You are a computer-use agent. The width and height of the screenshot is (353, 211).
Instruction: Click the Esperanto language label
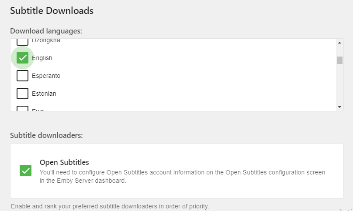tap(46, 76)
